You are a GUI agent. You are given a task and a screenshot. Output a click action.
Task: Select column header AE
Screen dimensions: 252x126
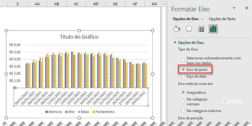pos(115,4)
